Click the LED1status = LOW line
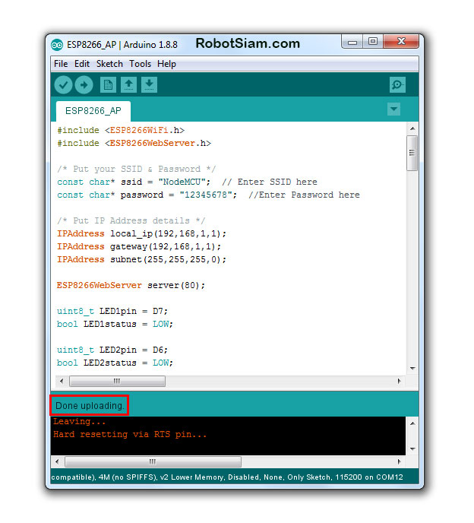This screenshot has height=523, width=474. pos(115,324)
